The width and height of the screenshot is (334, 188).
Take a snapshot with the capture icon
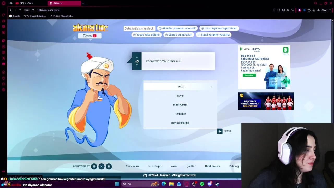pos(279,10)
